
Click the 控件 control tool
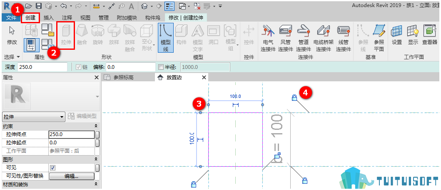click(249, 36)
